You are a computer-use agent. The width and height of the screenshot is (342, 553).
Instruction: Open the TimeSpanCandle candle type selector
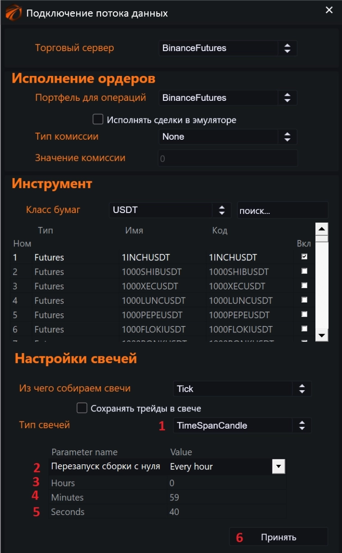click(302, 425)
